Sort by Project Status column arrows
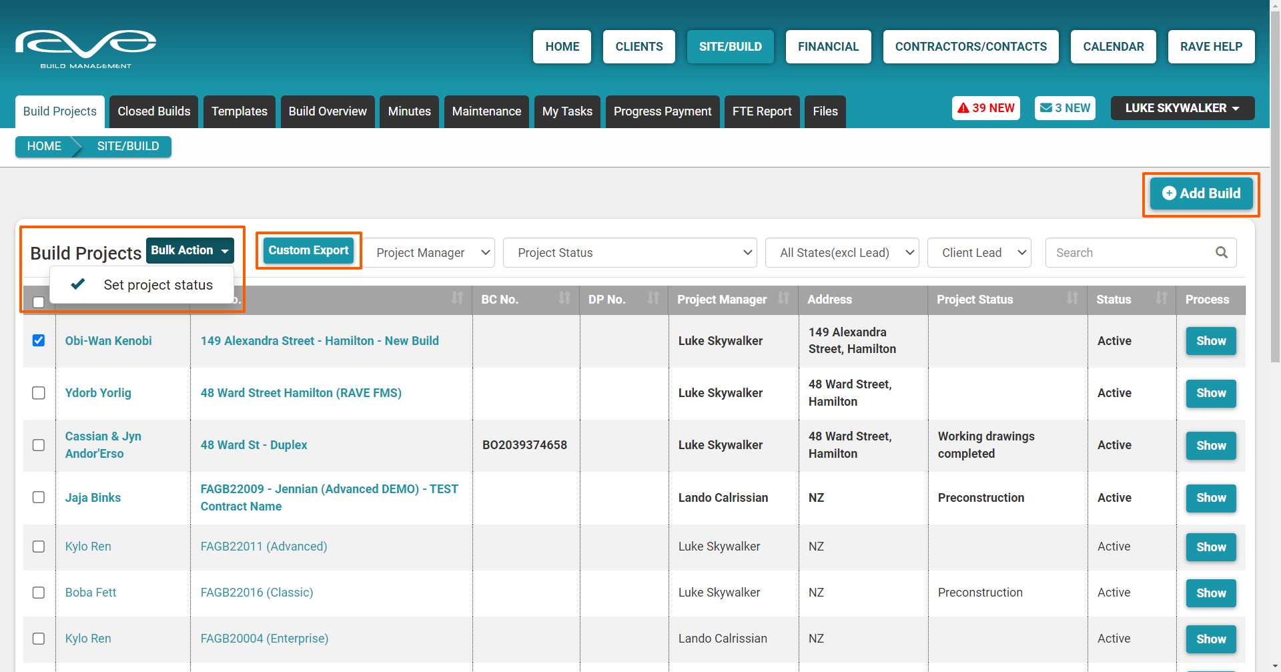 click(1072, 298)
